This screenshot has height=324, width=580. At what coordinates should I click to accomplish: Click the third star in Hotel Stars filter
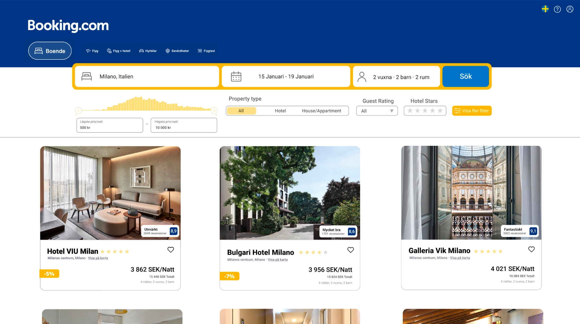point(425,111)
